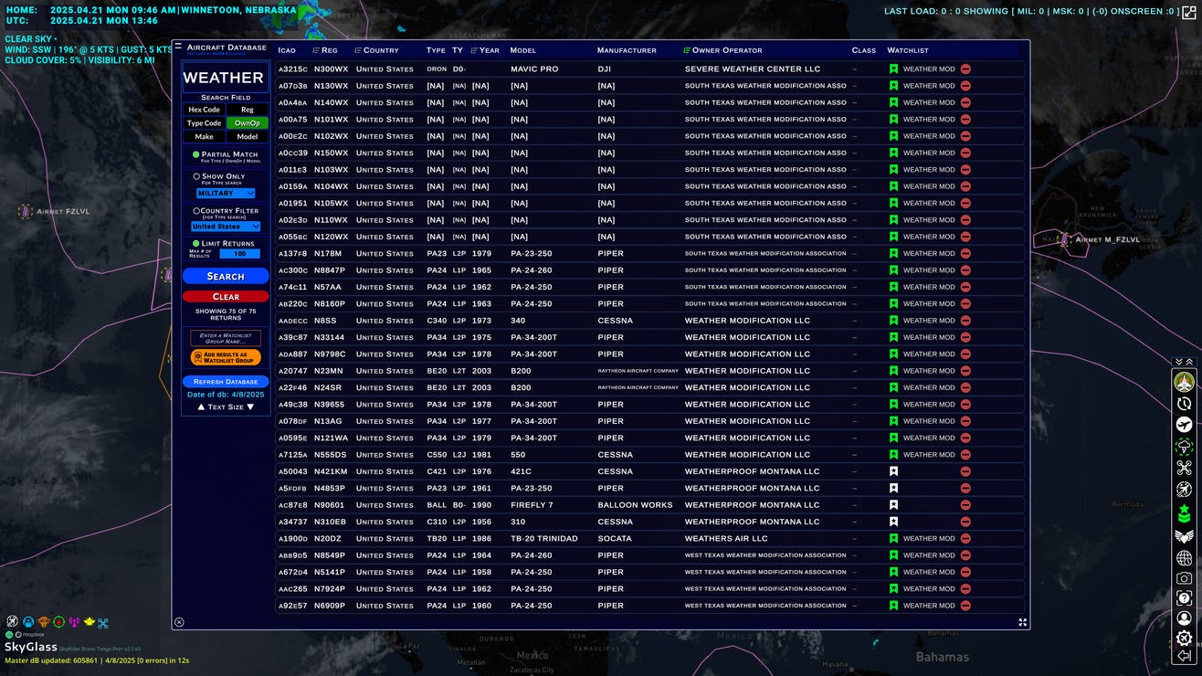Click the Airmet FZLVL map label on the left

pyautogui.click(x=64, y=211)
